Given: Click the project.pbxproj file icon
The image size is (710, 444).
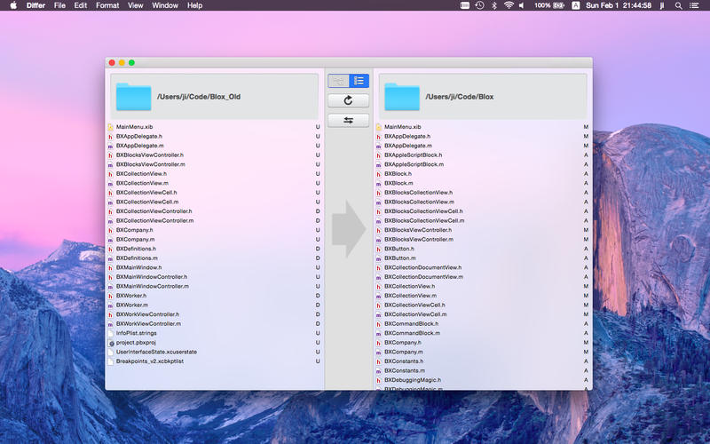Looking at the screenshot, I should [110, 343].
